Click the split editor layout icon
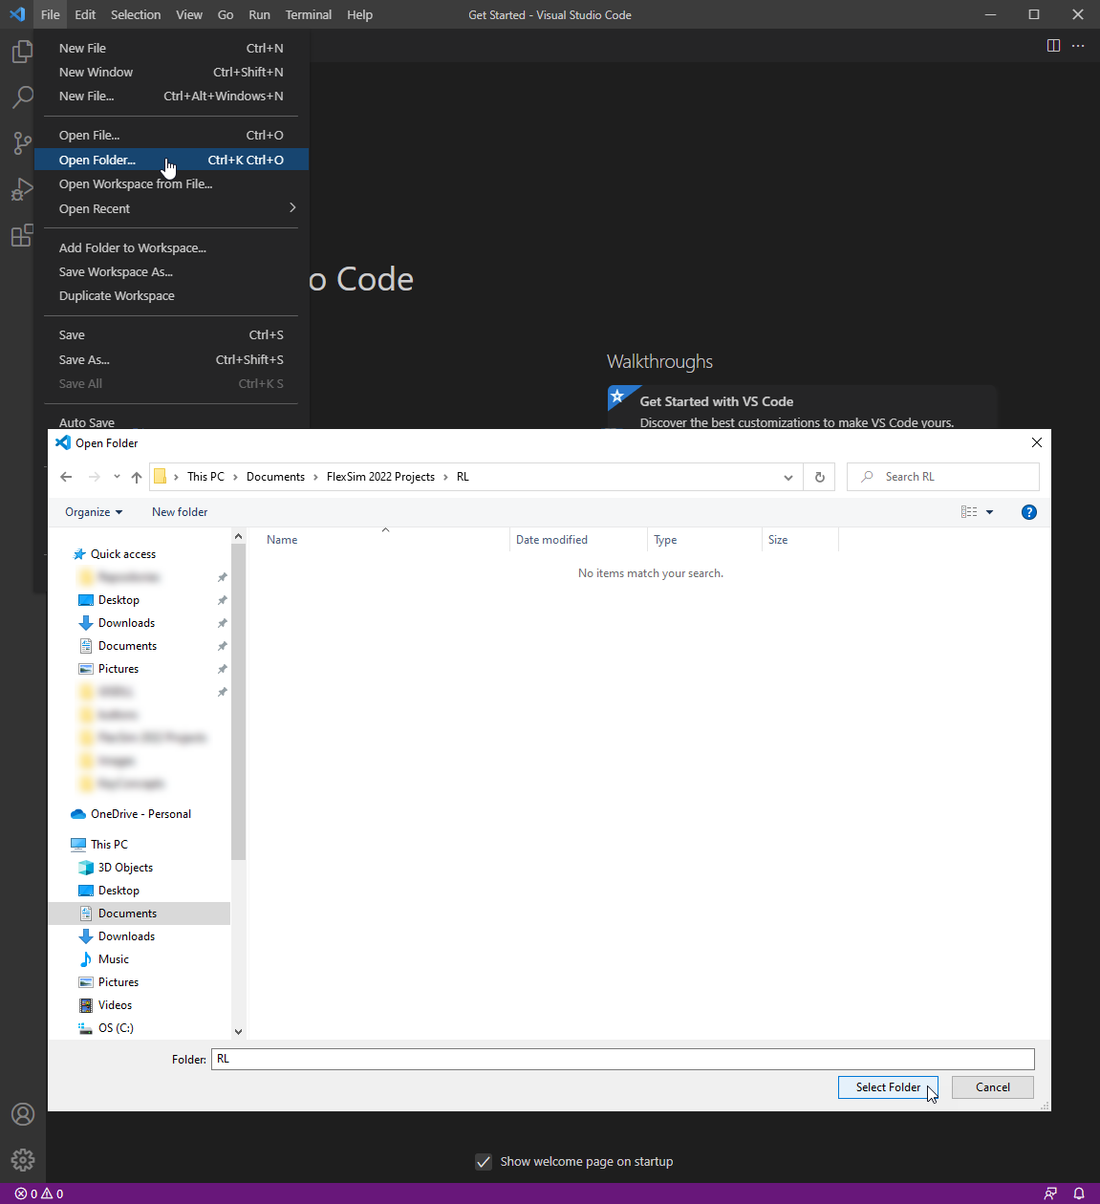Screen dimensions: 1100x1204 [1053, 46]
